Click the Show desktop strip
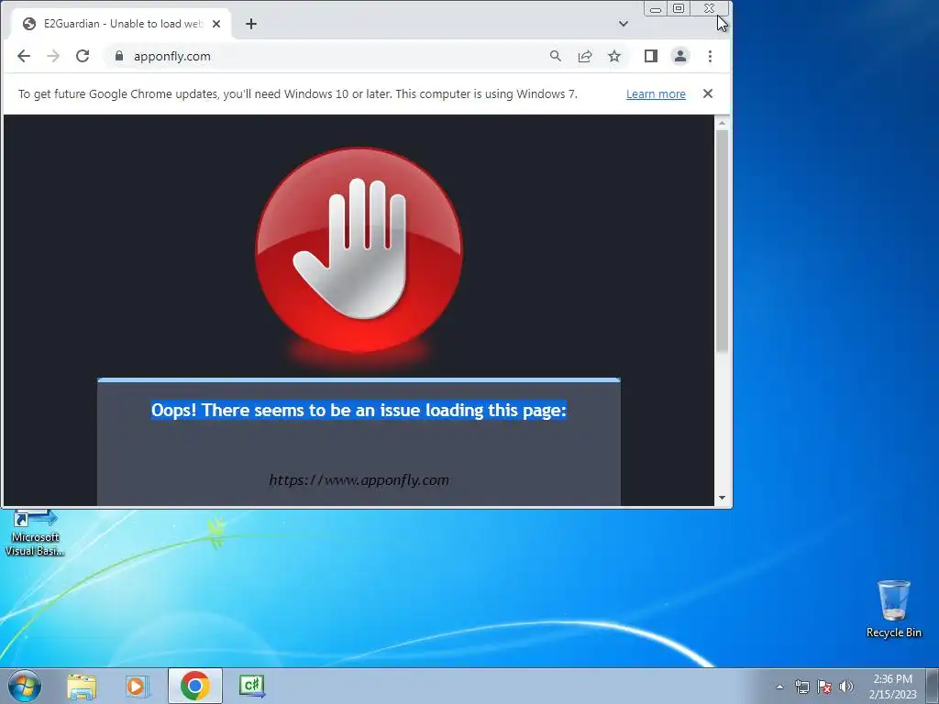This screenshot has width=939, height=704. (x=933, y=687)
